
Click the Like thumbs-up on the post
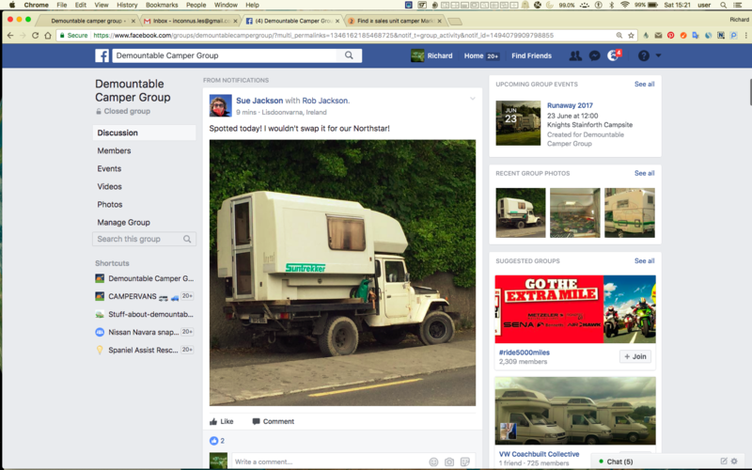222,421
